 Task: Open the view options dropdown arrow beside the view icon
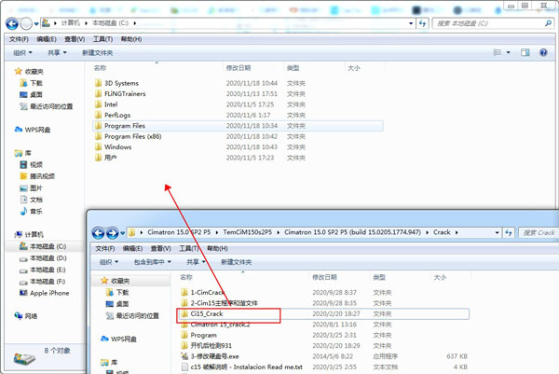[x=509, y=53]
